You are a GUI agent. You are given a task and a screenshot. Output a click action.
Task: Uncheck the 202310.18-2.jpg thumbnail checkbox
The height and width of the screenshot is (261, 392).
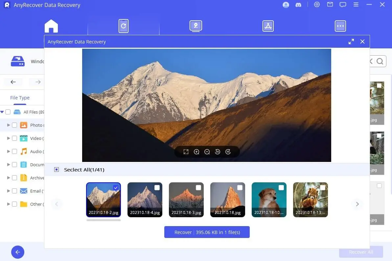[x=116, y=188]
